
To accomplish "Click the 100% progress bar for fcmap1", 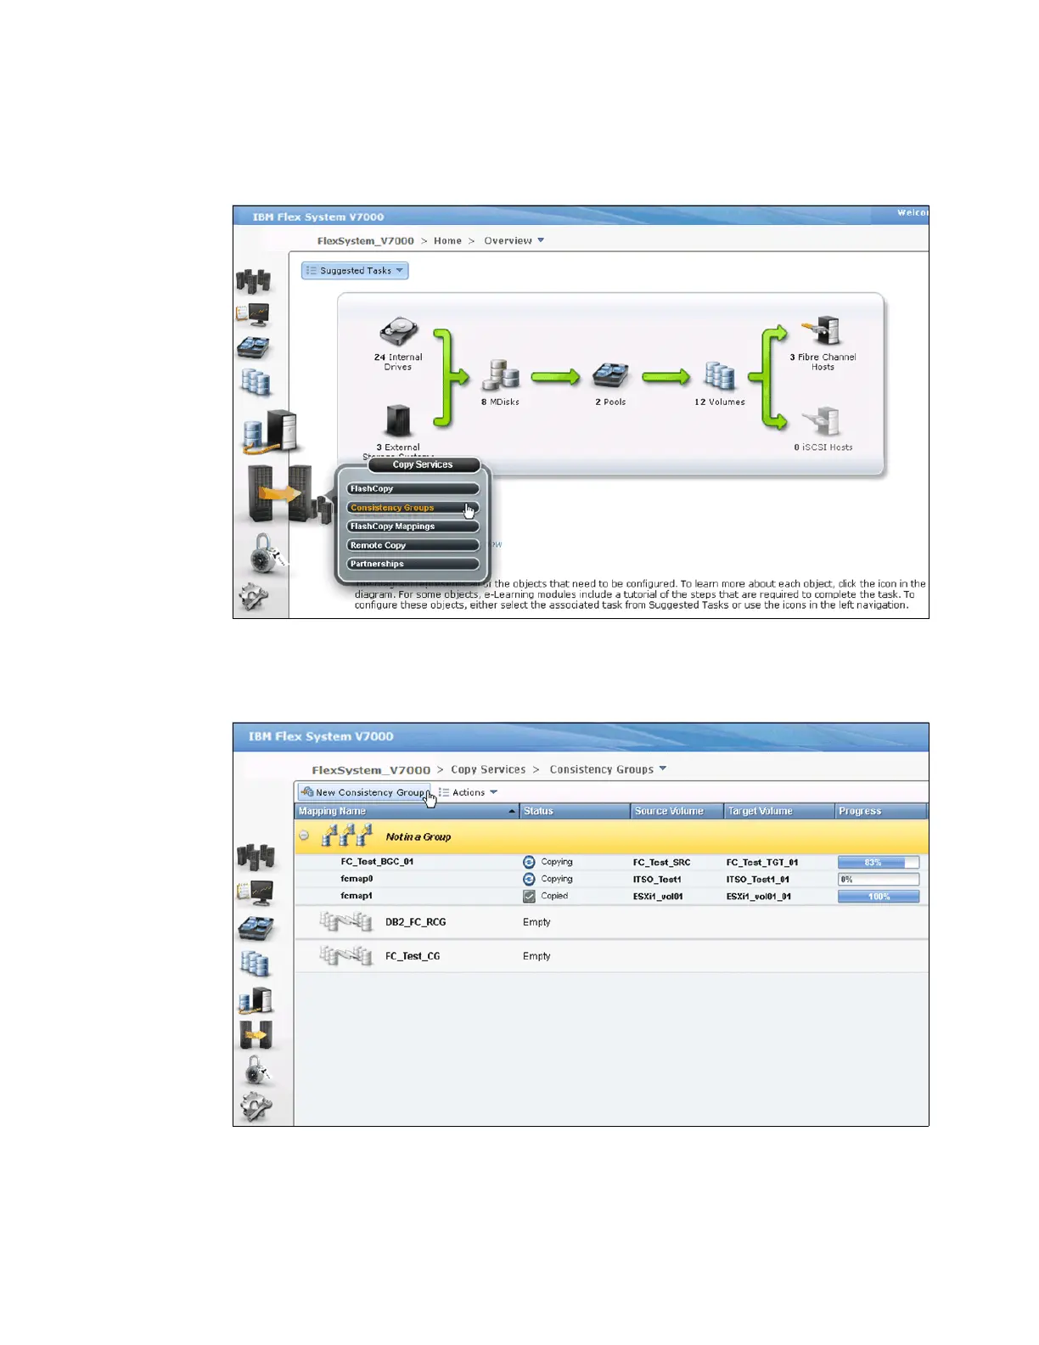I will [x=879, y=896].
